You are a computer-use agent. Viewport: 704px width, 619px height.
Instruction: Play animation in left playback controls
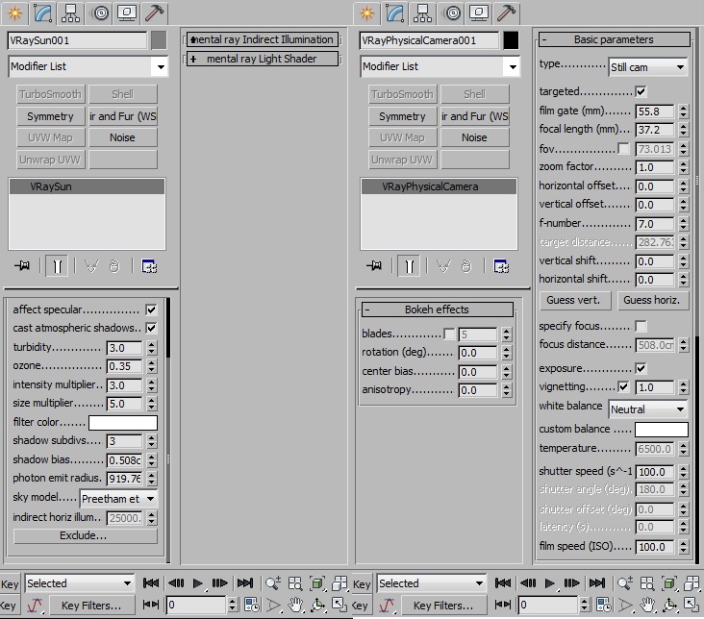coord(197,583)
